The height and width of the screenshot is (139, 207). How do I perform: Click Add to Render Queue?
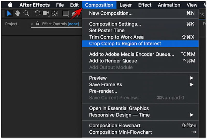(113, 61)
